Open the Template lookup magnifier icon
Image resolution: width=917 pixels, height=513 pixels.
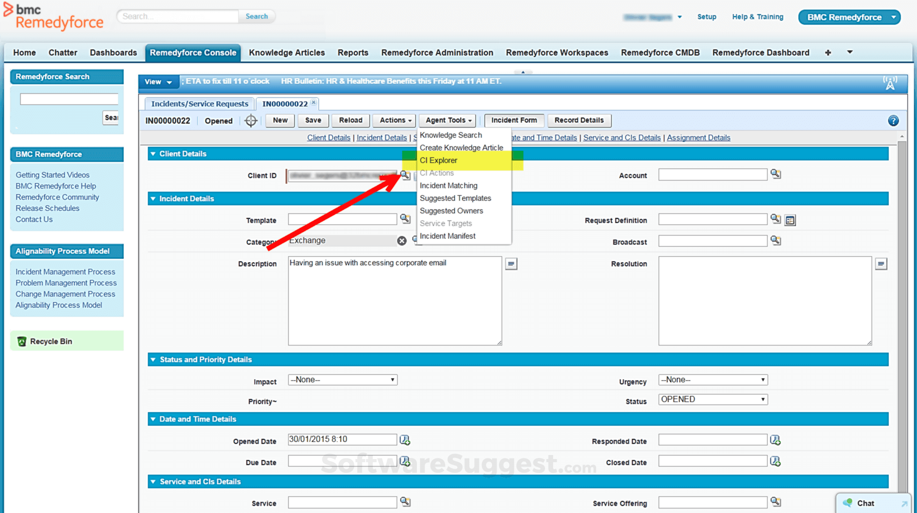click(x=405, y=218)
